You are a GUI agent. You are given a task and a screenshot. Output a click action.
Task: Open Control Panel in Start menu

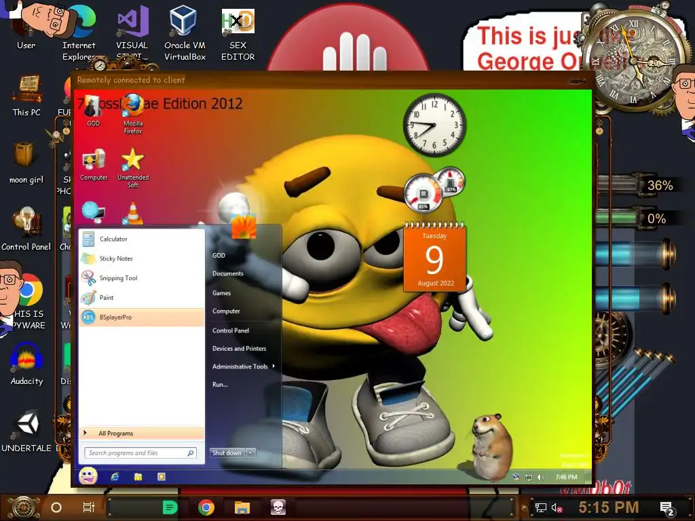pos(231,330)
